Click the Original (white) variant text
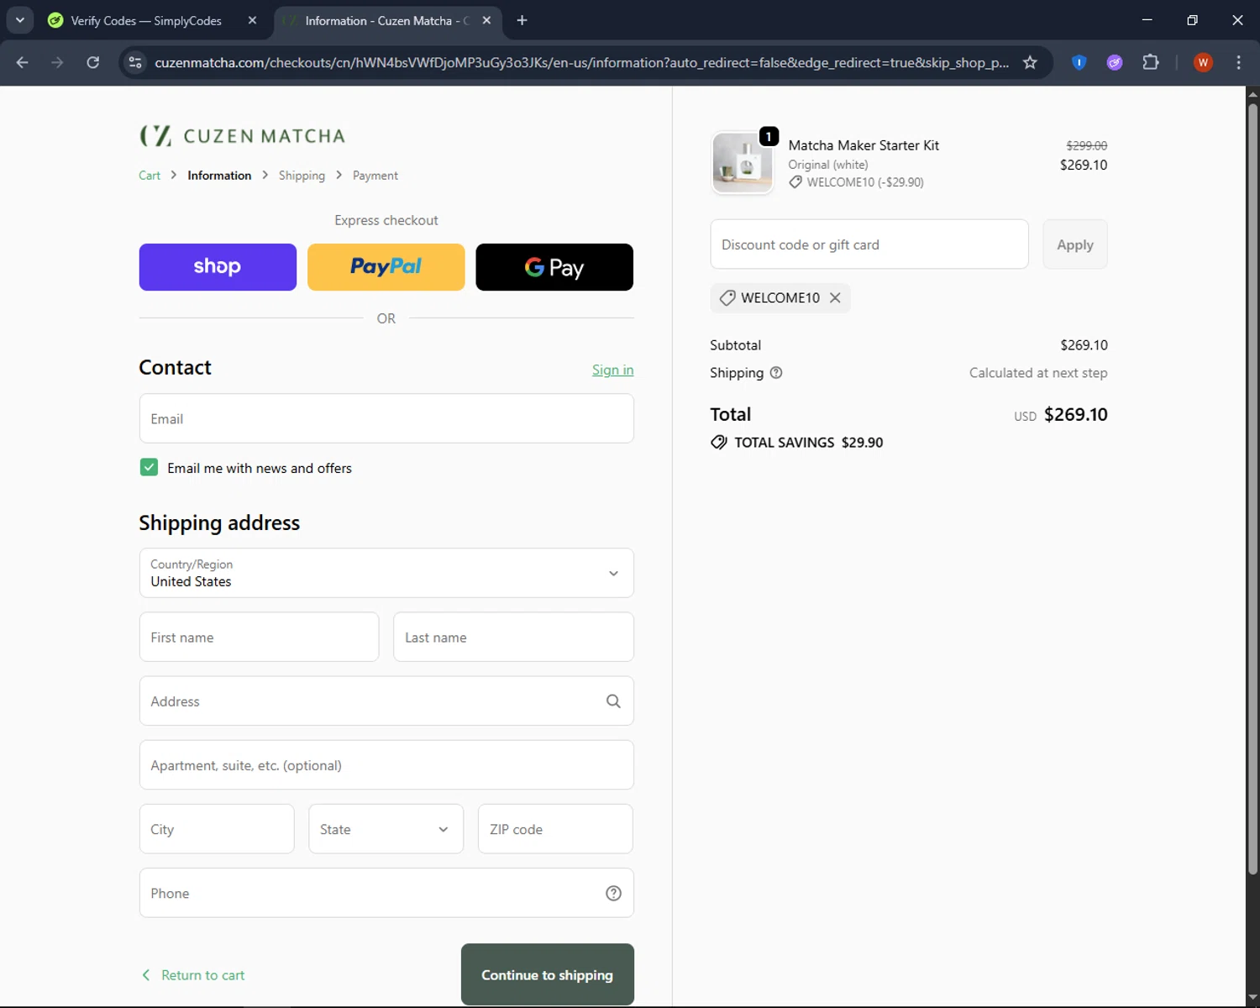 tap(828, 165)
